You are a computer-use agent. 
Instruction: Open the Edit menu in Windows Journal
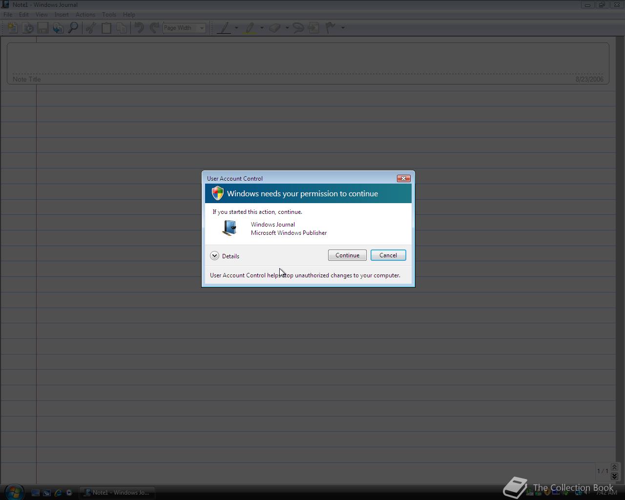pyautogui.click(x=23, y=15)
